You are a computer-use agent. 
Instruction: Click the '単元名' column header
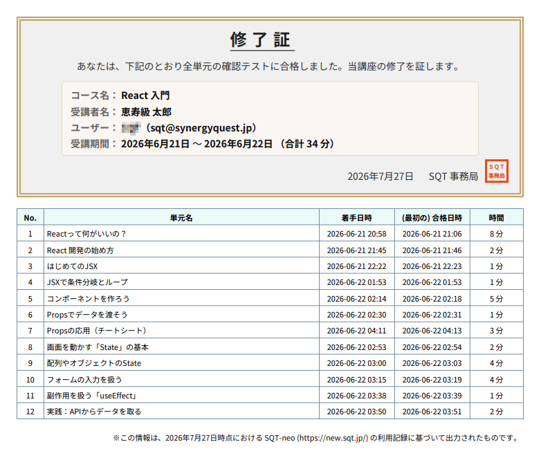point(181,218)
